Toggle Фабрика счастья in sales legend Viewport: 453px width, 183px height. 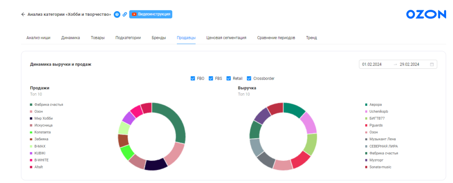coord(46,105)
